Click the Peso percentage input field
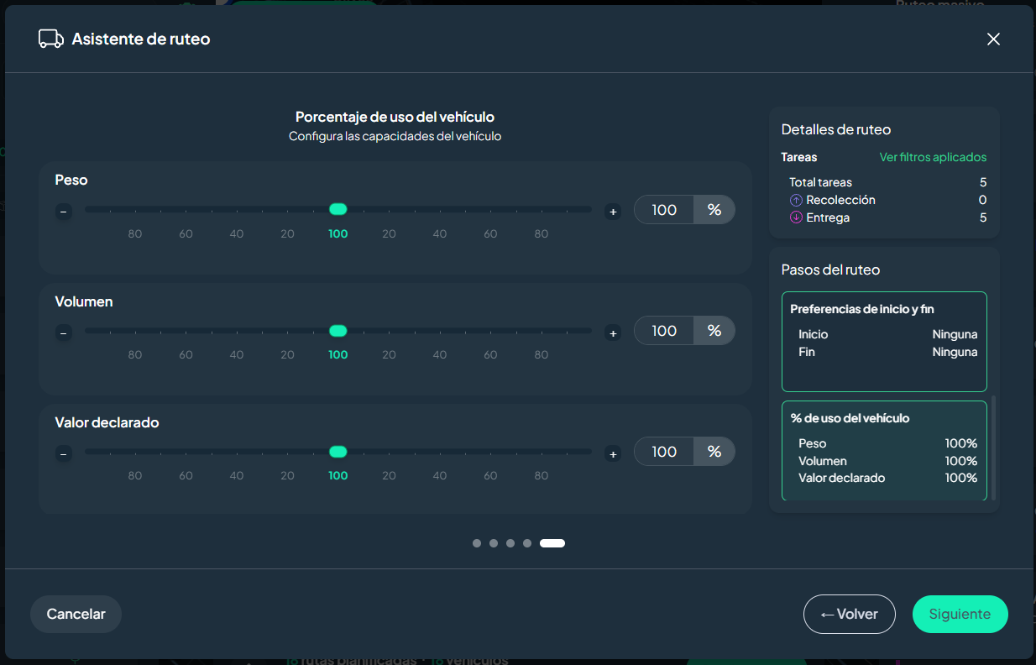Screen dimensions: 1036x665 click(664, 210)
